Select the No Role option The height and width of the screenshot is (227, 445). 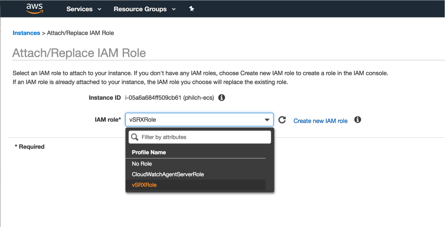[142, 164]
